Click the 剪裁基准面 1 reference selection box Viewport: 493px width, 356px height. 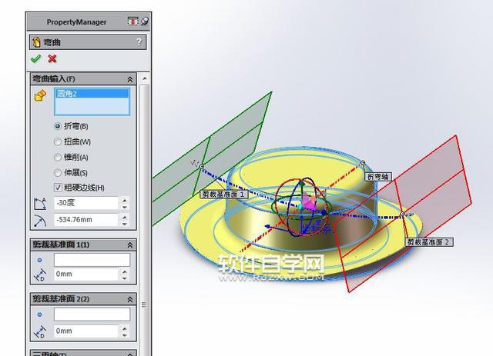coord(92,260)
